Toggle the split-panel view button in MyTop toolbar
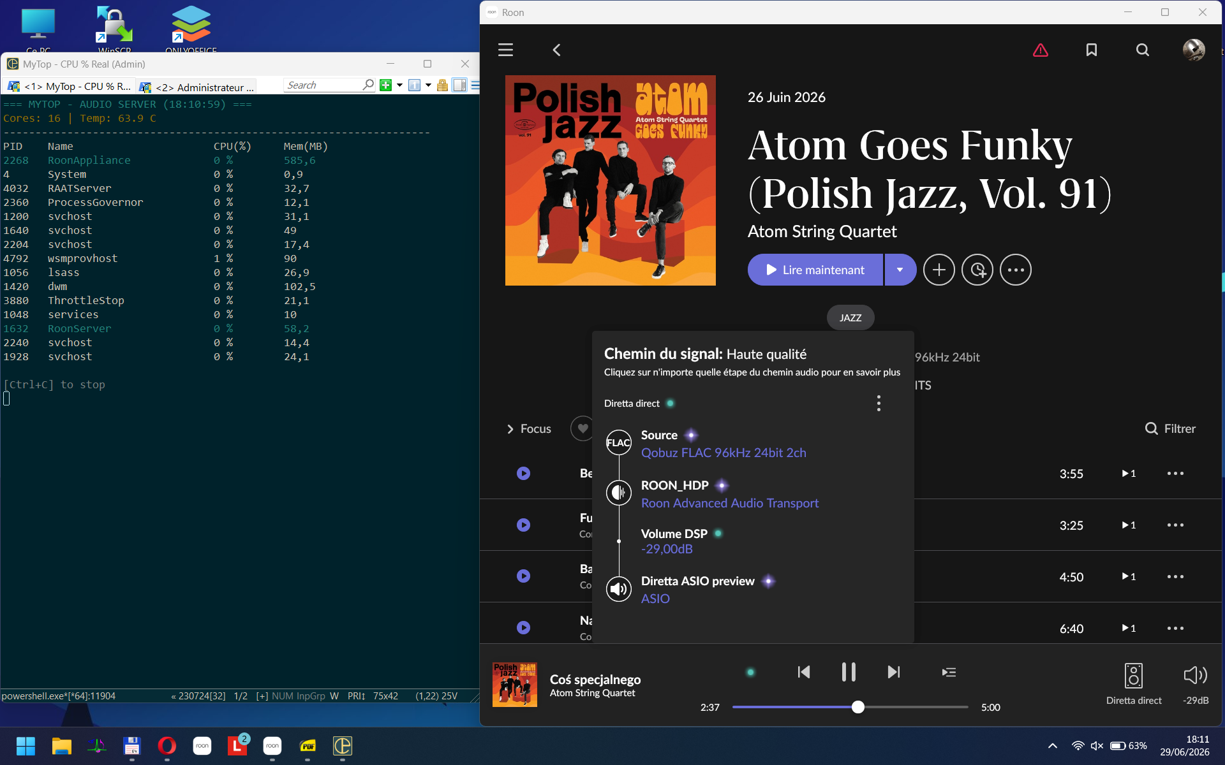Viewport: 1225px width, 765px height. [459, 85]
